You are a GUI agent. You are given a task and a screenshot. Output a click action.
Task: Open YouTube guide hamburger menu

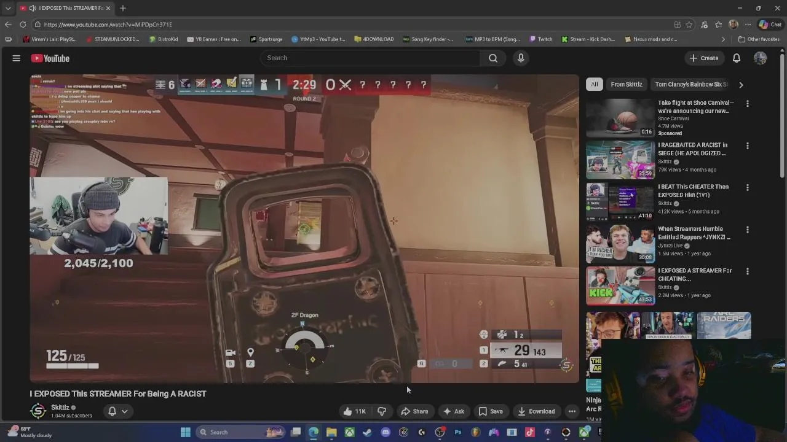[x=17, y=58]
